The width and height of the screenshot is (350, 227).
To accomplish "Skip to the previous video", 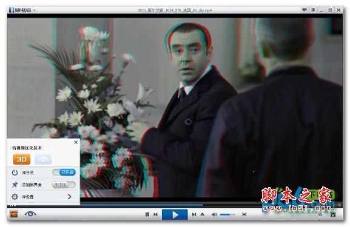I will click(x=155, y=214).
